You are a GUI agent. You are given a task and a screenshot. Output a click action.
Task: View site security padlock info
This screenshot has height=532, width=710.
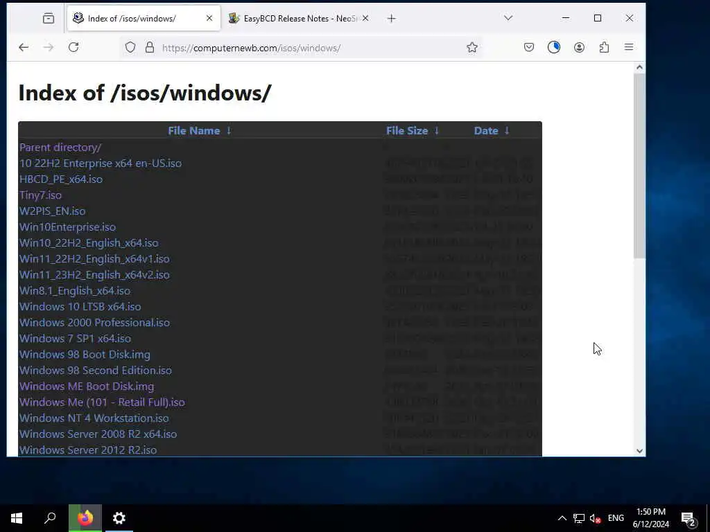tap(150, 48)
